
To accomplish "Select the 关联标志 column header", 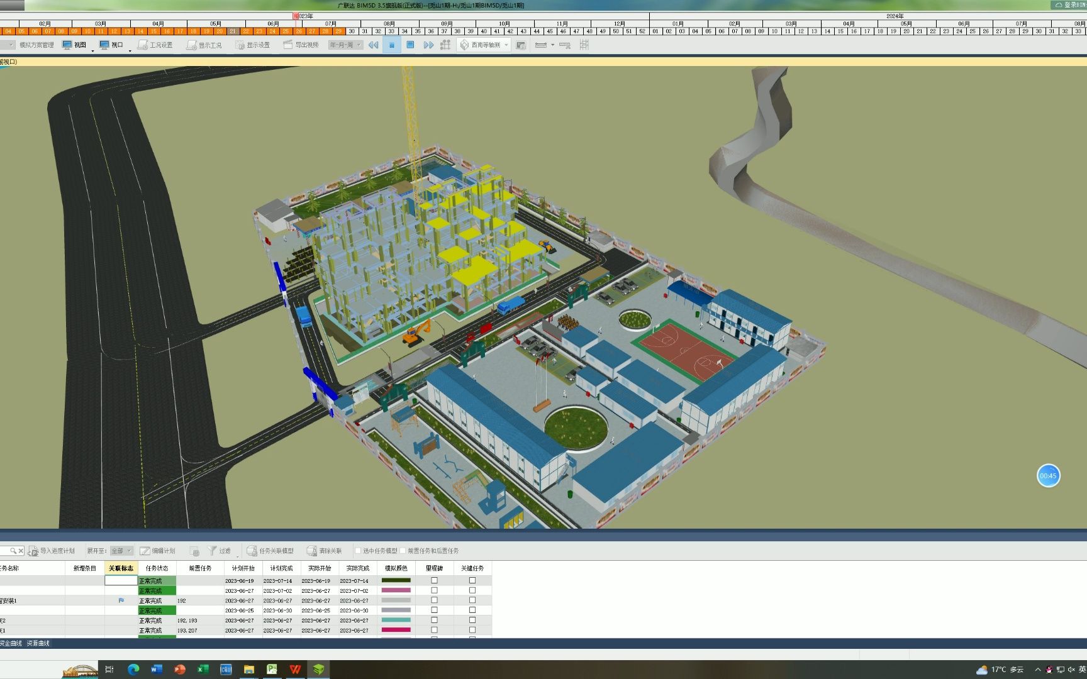I will pos(122,568).
